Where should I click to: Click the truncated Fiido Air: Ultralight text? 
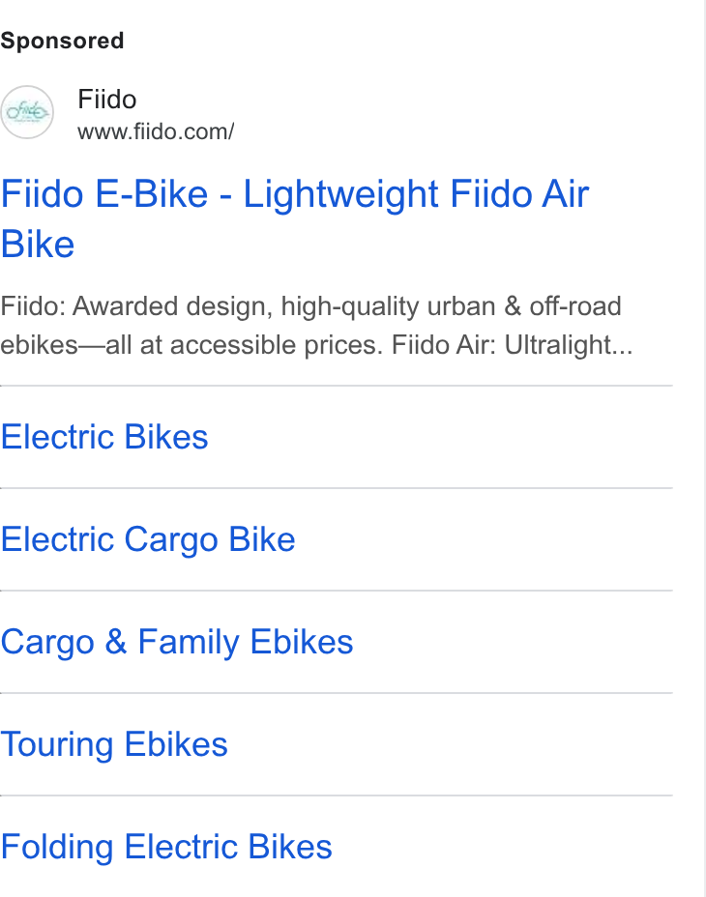click(512, 345)
